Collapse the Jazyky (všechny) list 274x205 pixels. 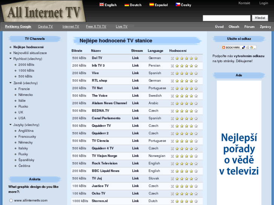11,125
